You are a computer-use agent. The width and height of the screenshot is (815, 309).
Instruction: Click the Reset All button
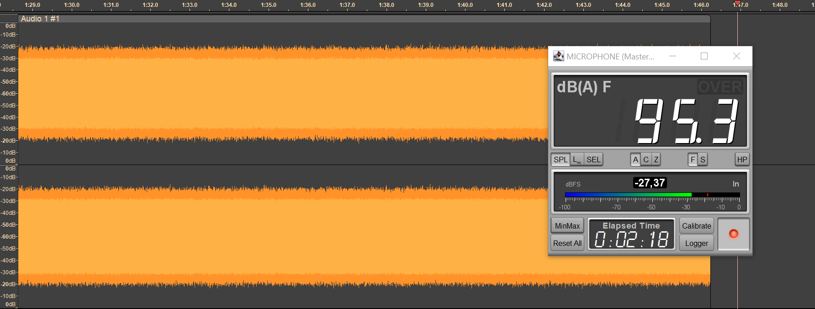(x=567, y=243)
